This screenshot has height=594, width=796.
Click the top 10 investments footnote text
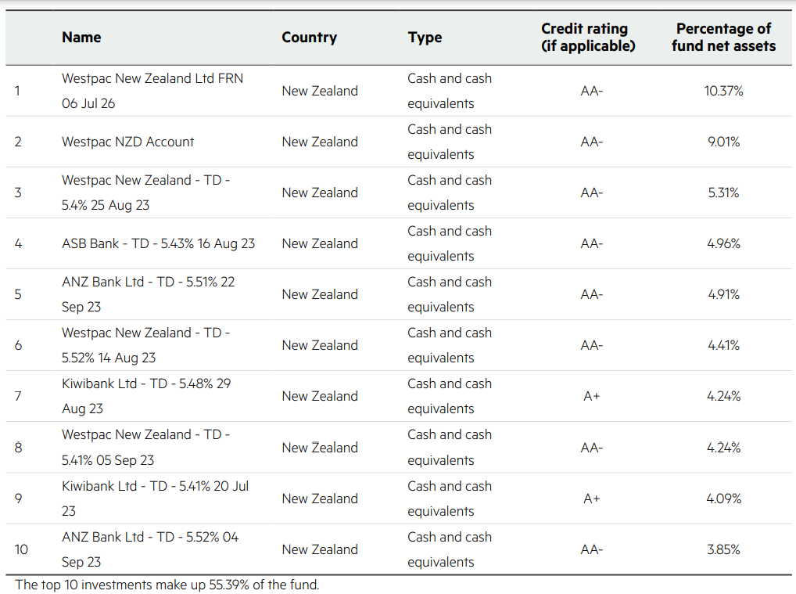click(x=167, y=585)
